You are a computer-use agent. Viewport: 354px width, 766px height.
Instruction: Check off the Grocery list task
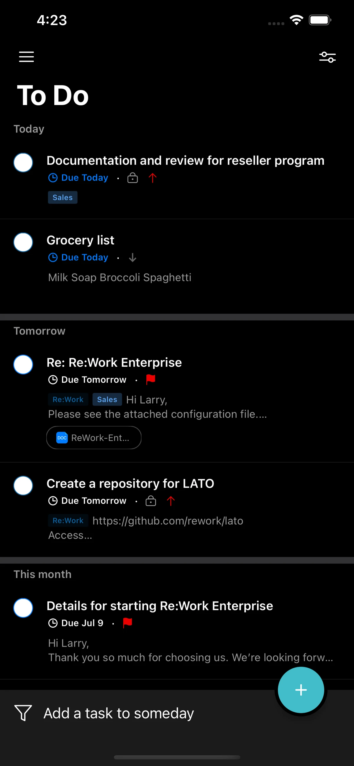(23, 242)
